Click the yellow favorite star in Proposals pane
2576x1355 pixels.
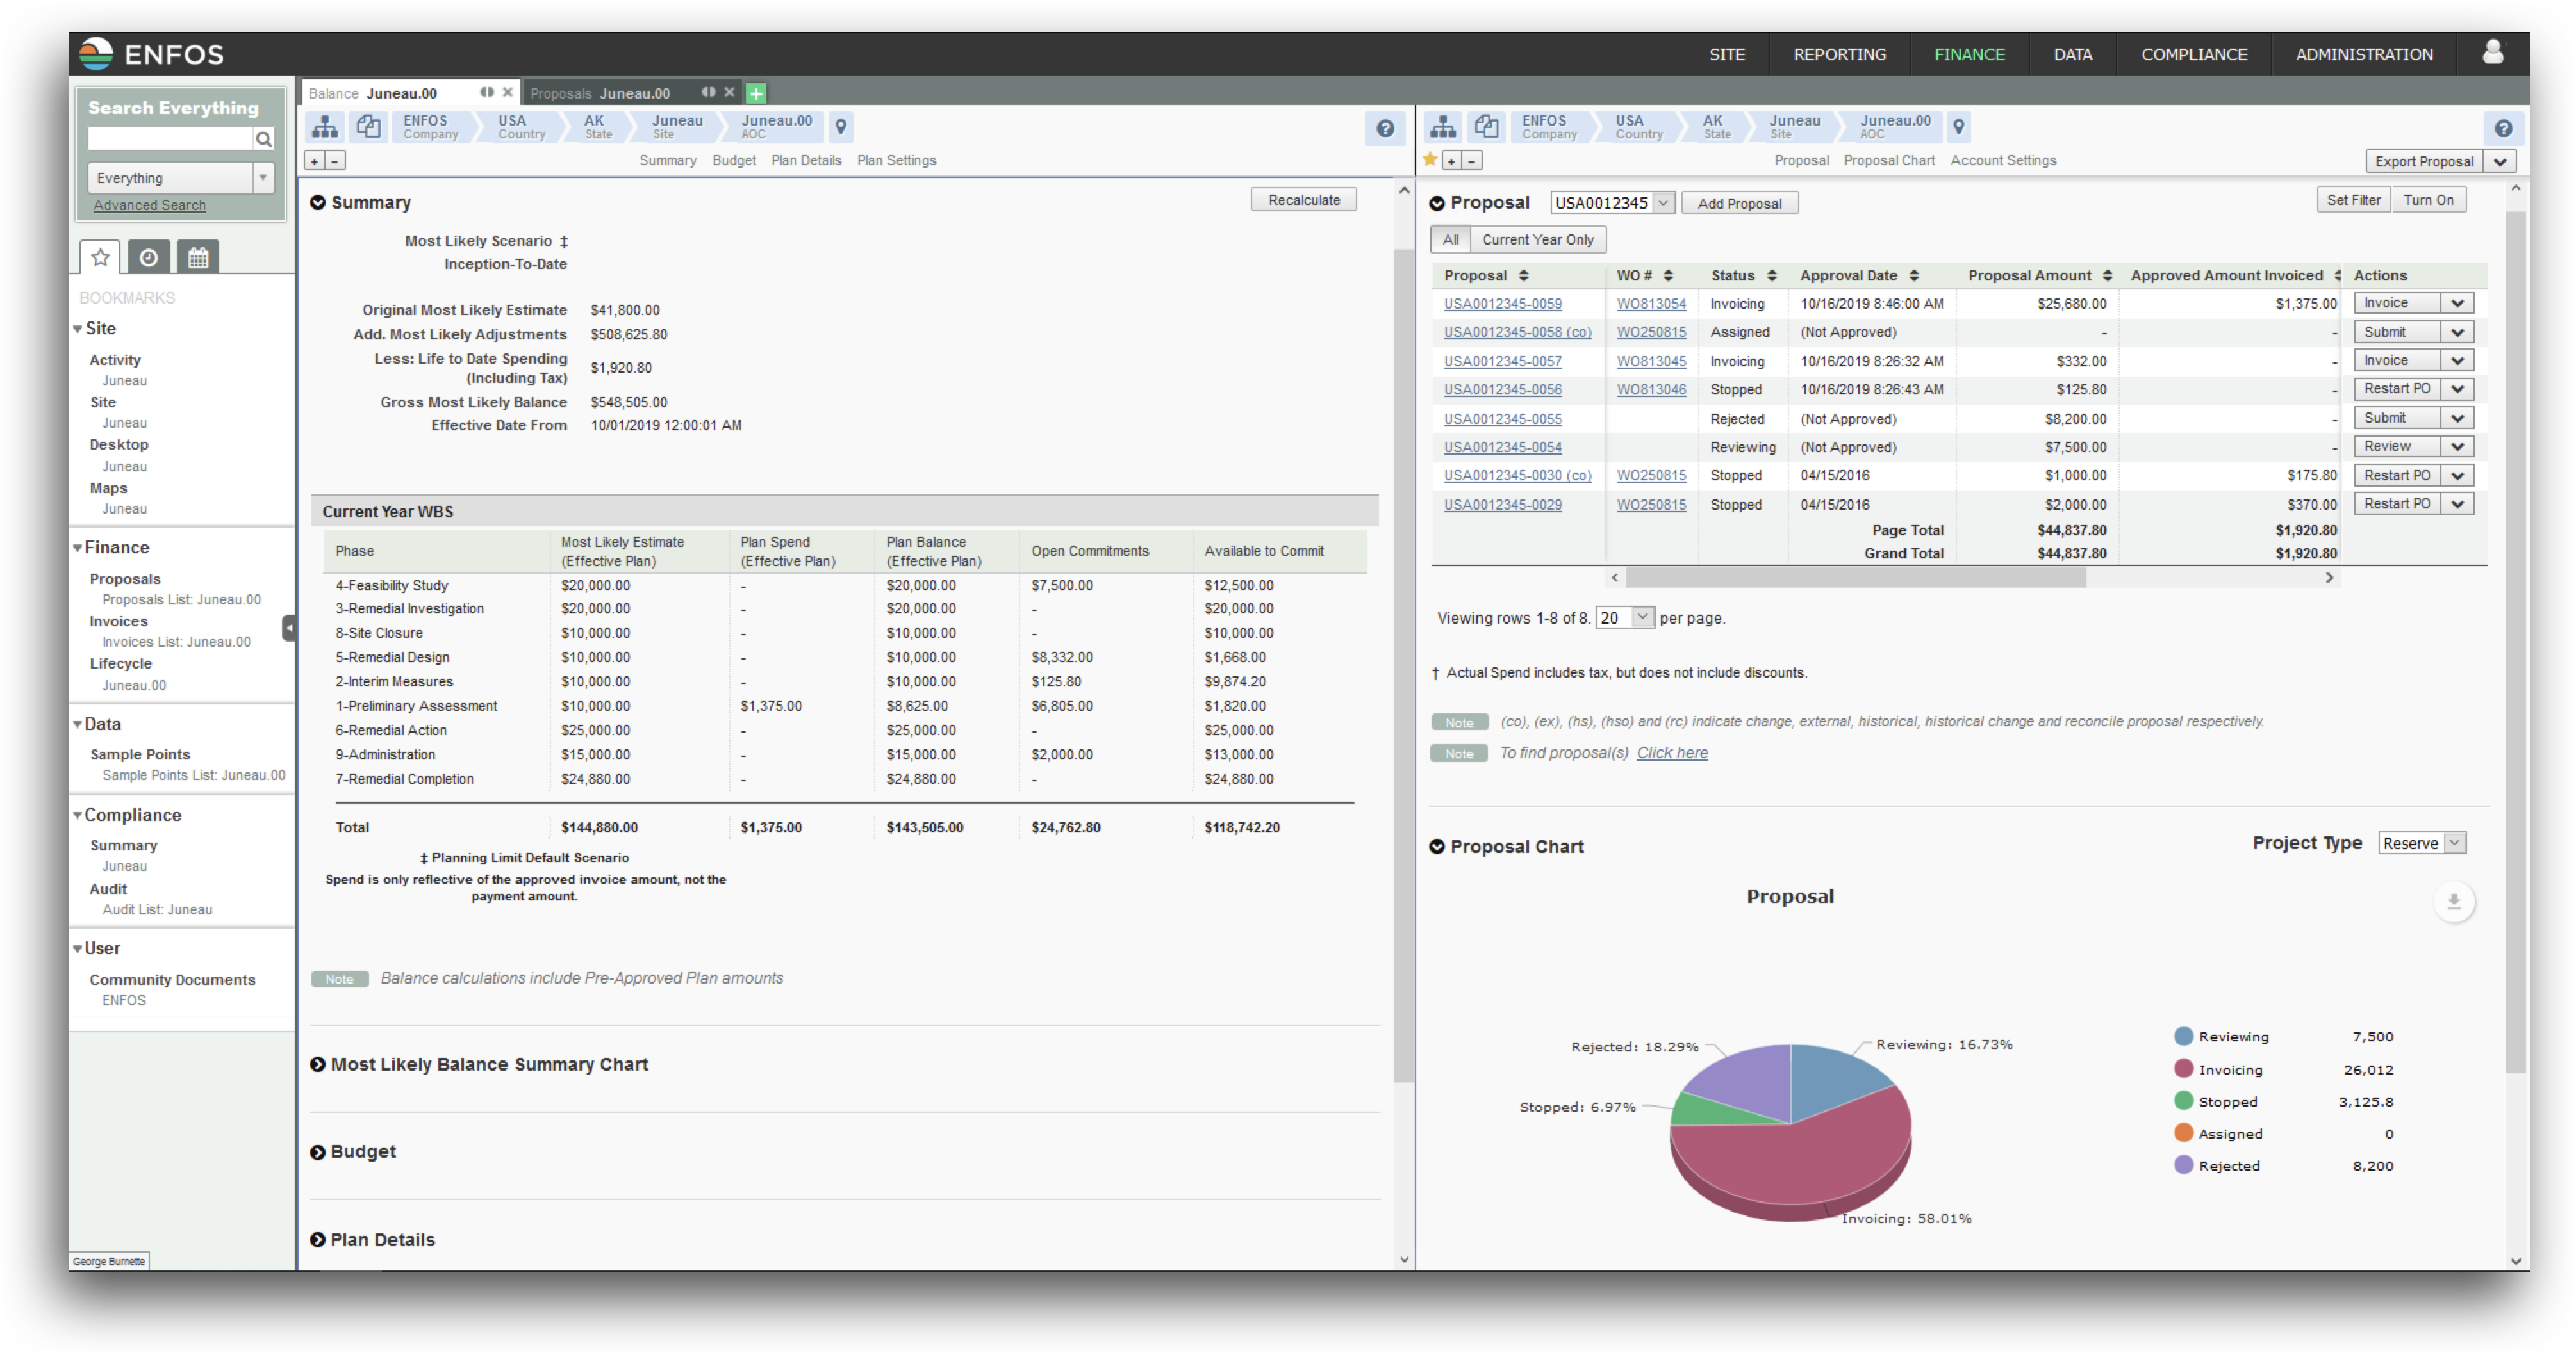point(1430,159)
